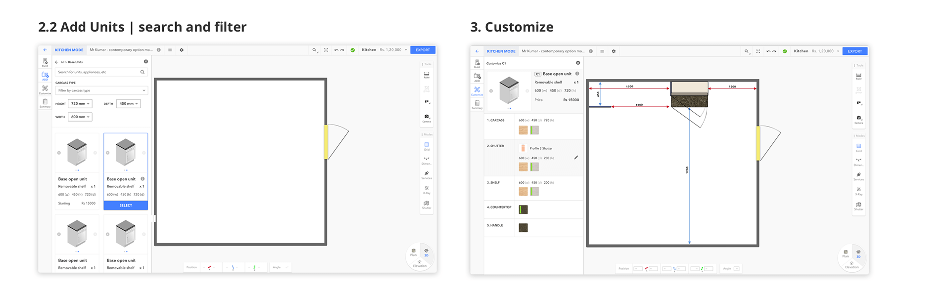The image size is (950, 295).
Task: Toggle X-Ray mode in the Customize window
Action: (858, 191)
